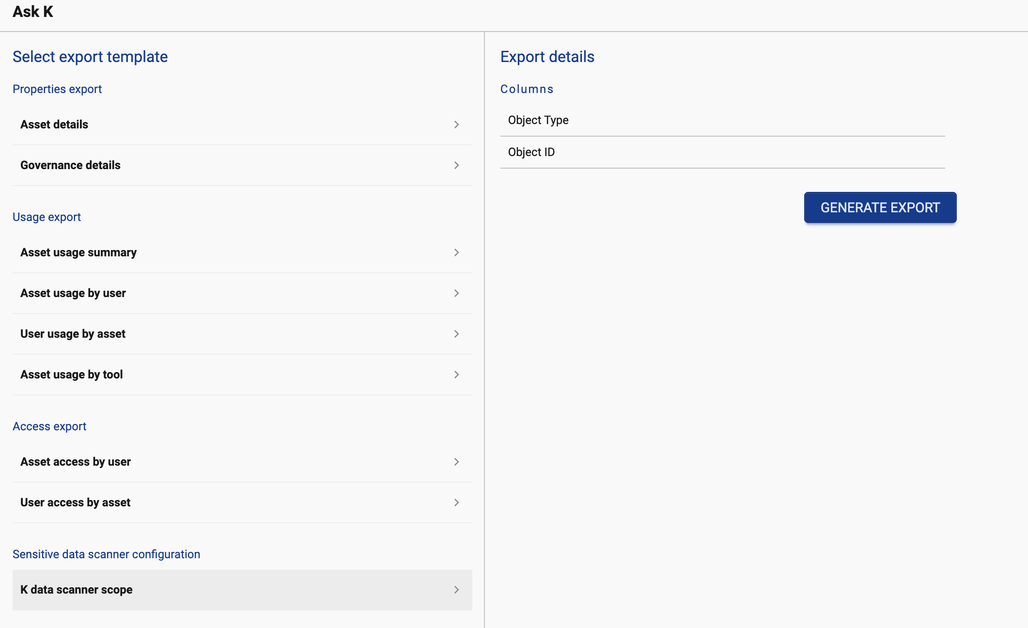Viewport: 1028px width, 628px height.
Task: Open Asset usage summary template
Action: click(78, 252)
